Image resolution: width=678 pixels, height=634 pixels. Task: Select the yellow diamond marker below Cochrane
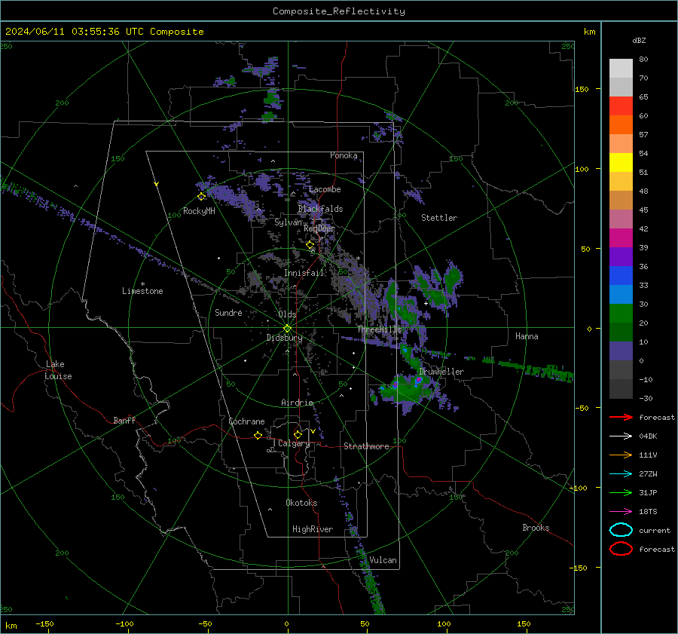pos(258,435)
